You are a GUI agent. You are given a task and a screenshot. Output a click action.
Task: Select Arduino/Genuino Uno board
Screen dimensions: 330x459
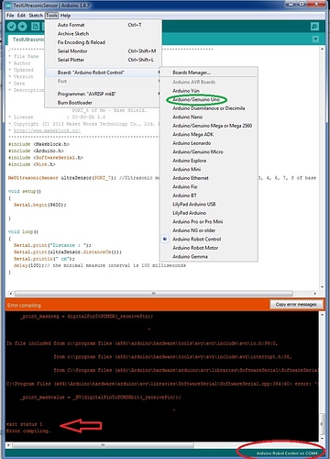coord(209,99)
